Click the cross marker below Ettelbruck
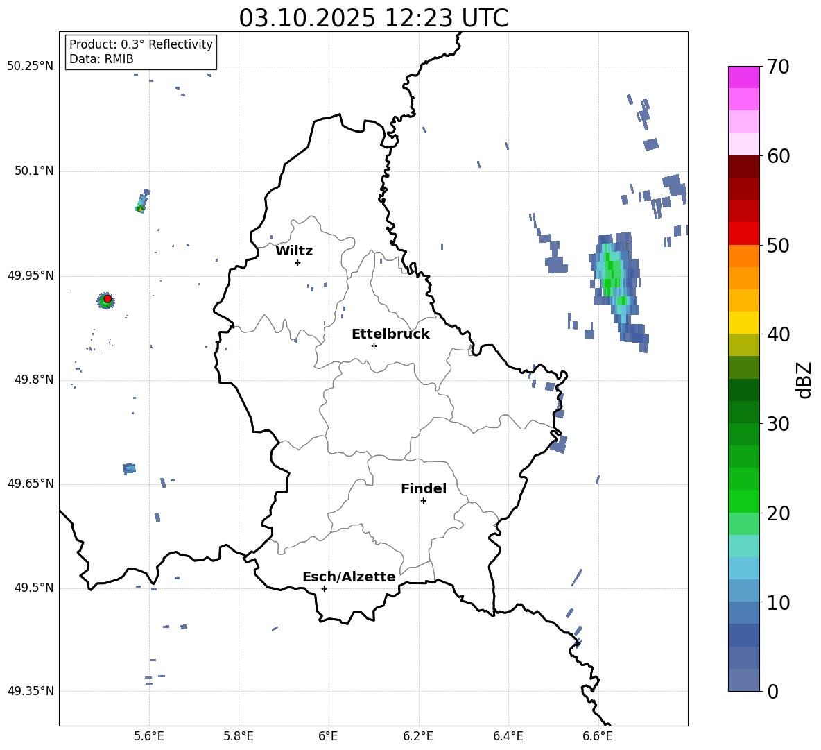 [x=374, y=346]
